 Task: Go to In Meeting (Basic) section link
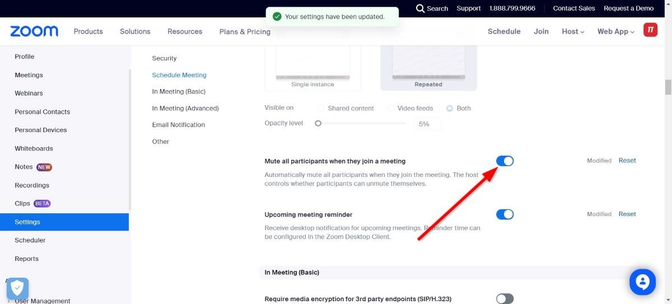pyautogui.click(x=179, y=91)
